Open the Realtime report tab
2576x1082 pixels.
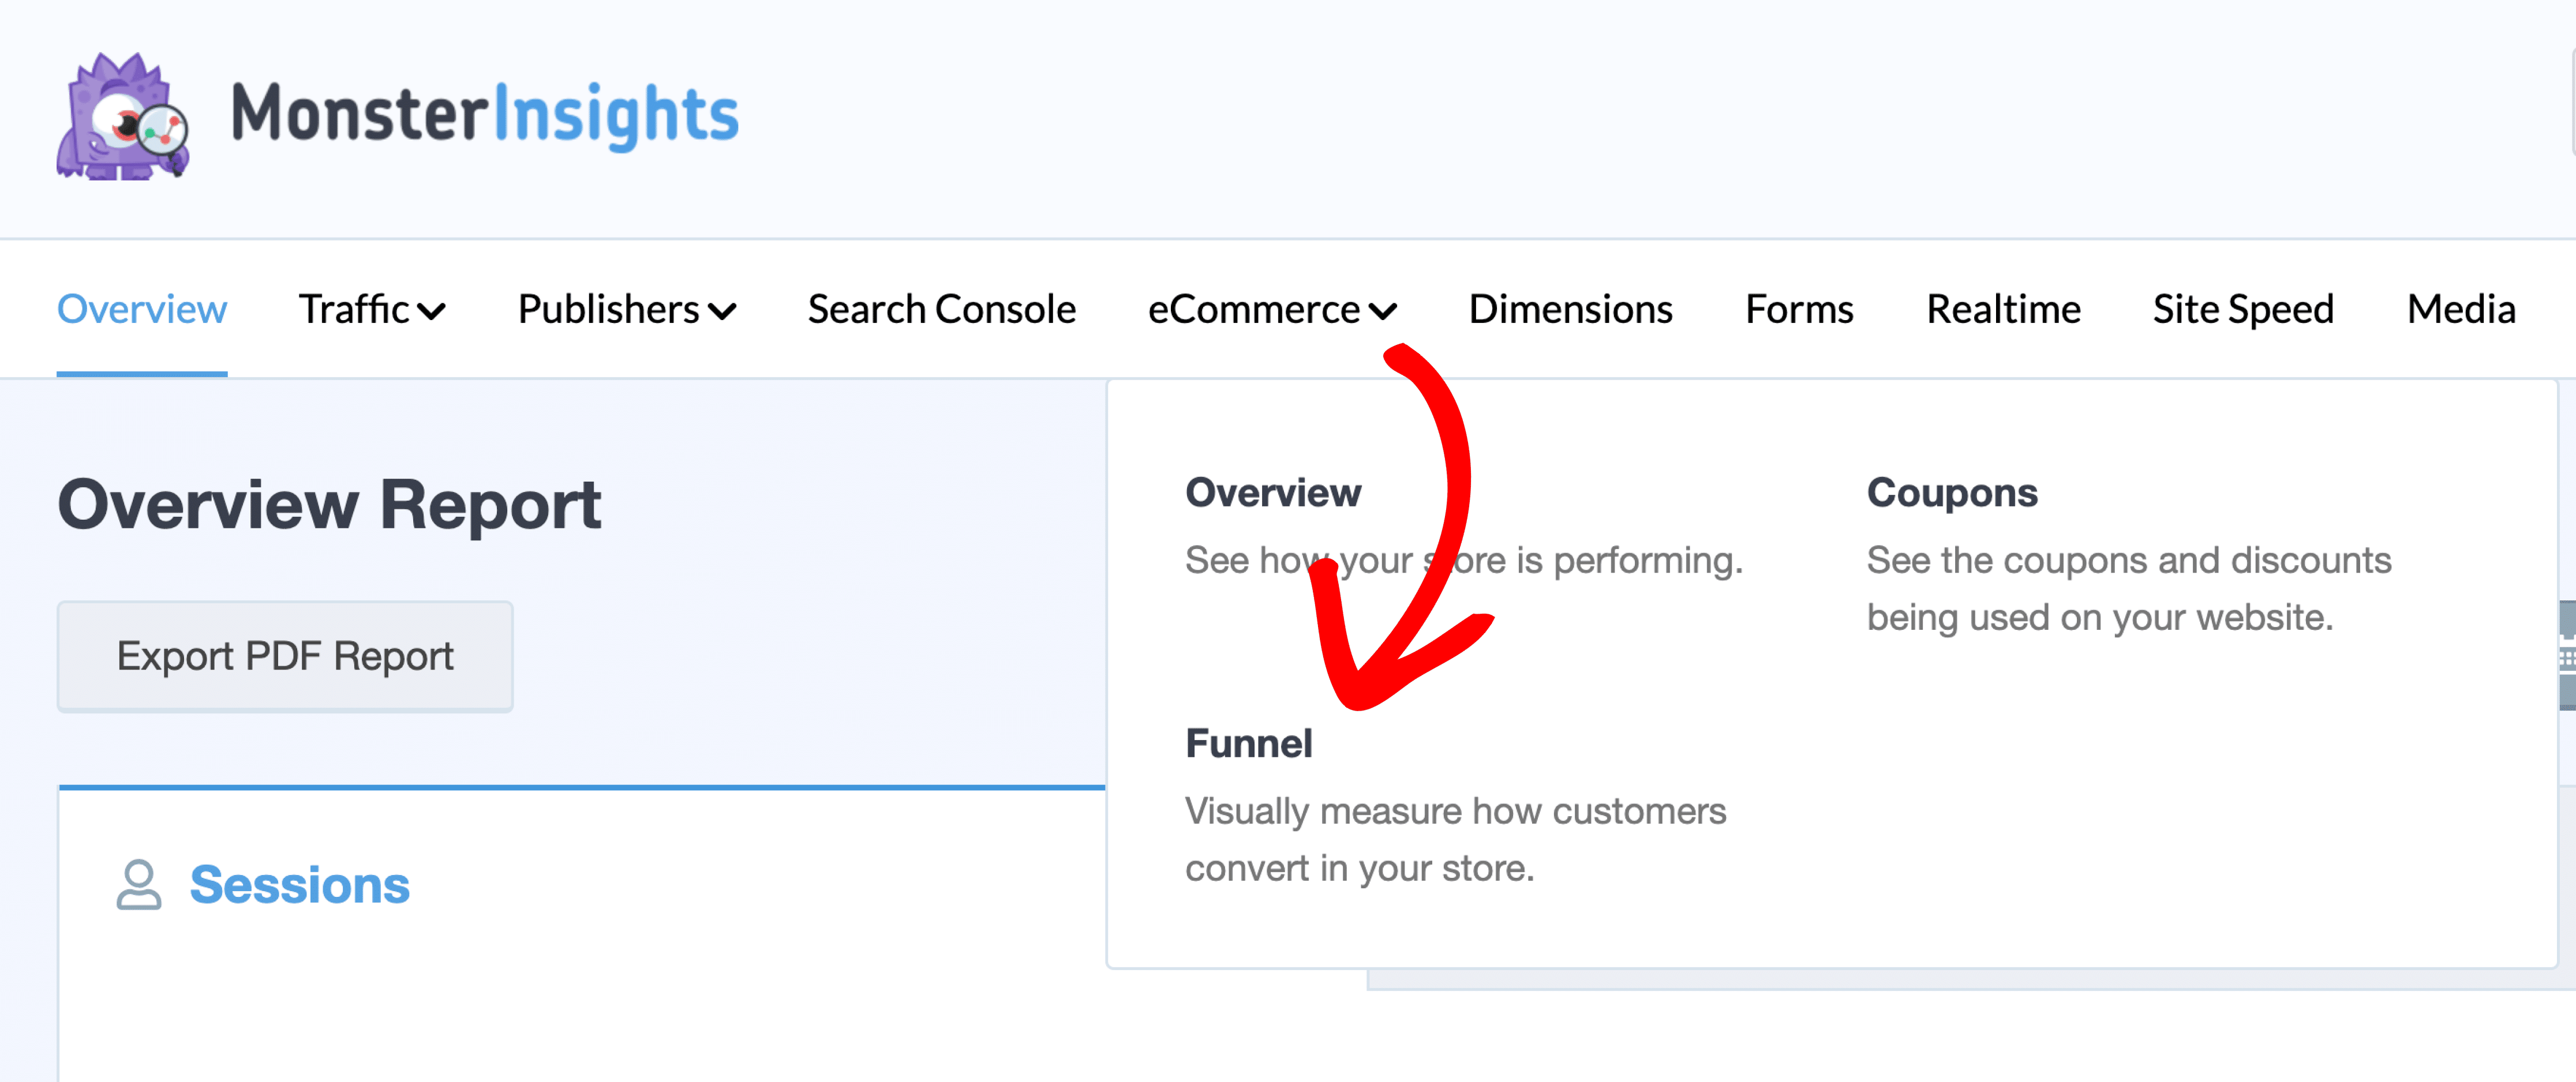(2002, 310)
